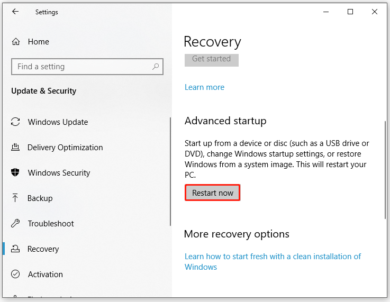
Task: Click the search magnifier icon
Action: [x=156, y=66]
